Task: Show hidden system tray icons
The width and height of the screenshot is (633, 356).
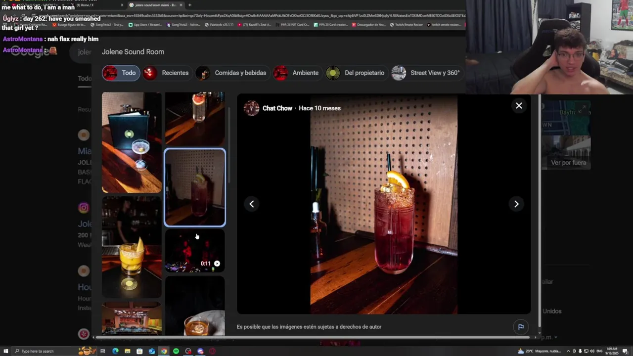Action: pos(568,351)
